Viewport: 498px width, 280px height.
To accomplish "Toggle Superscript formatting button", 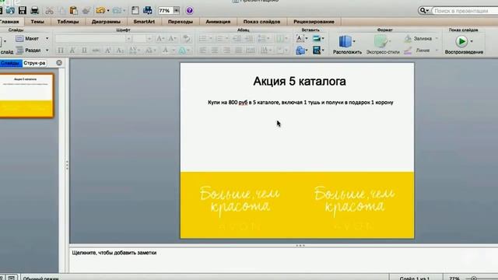I will click(108, 51).
